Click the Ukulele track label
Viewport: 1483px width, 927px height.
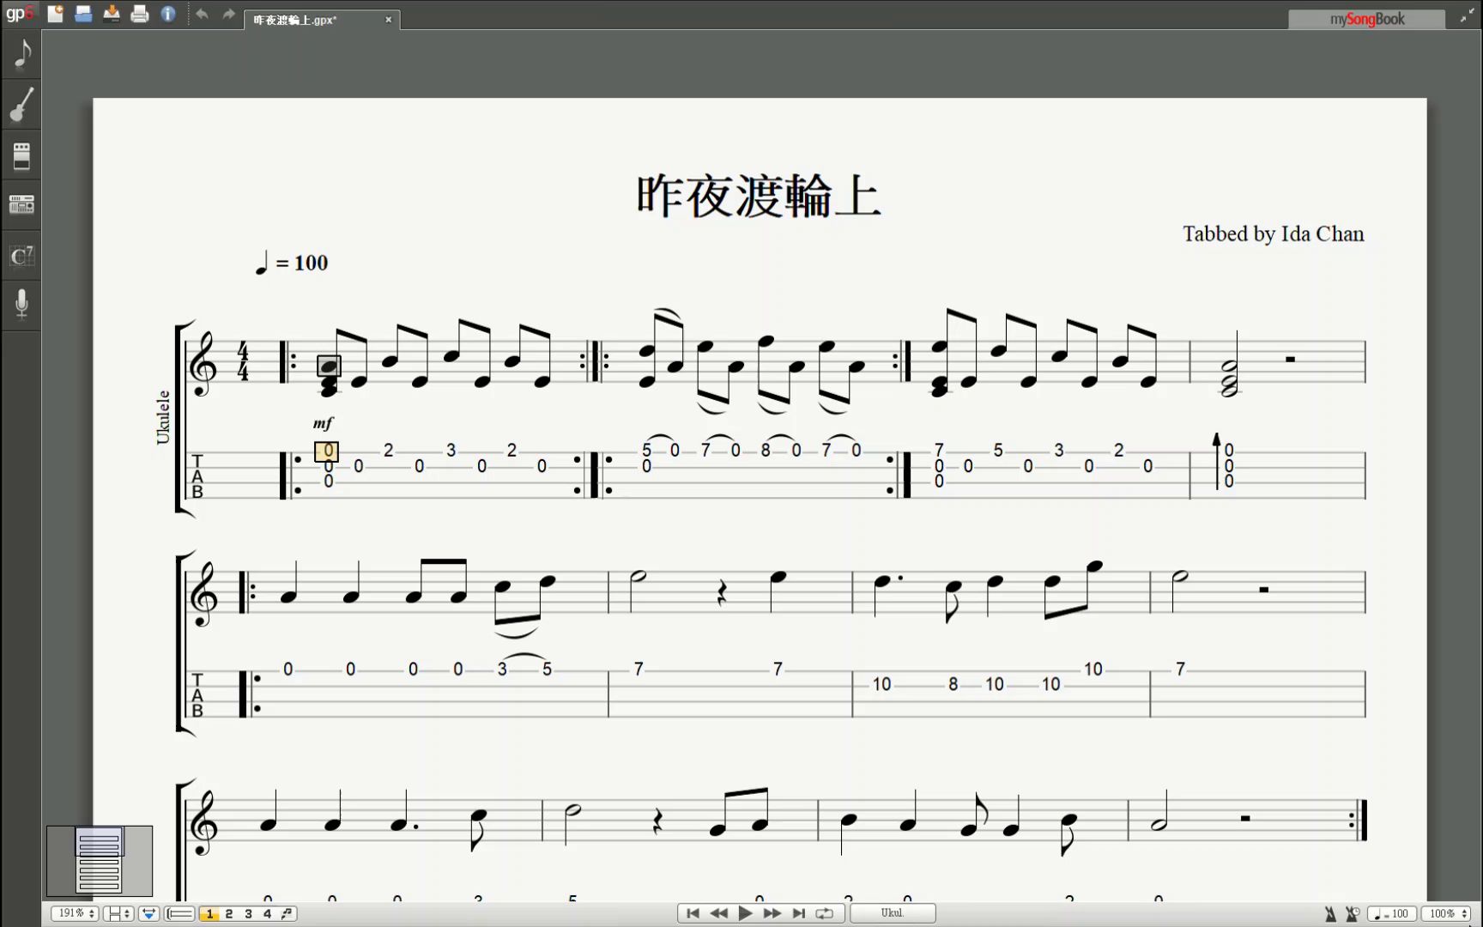(163, 418)
